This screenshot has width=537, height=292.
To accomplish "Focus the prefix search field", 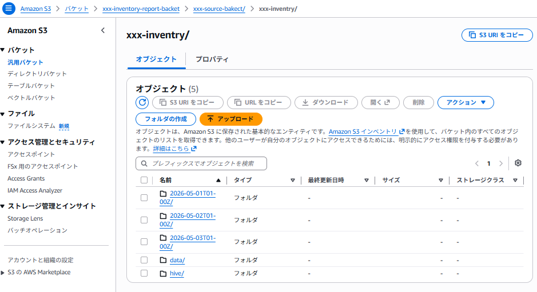I will click(201, 163).
